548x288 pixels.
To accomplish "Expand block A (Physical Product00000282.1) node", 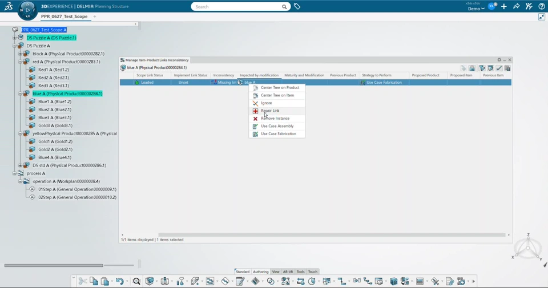I will (x=21, y=54).
